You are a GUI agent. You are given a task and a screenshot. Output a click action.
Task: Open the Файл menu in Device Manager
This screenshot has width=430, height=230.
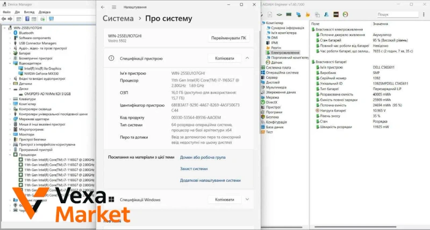pos(6,12)
